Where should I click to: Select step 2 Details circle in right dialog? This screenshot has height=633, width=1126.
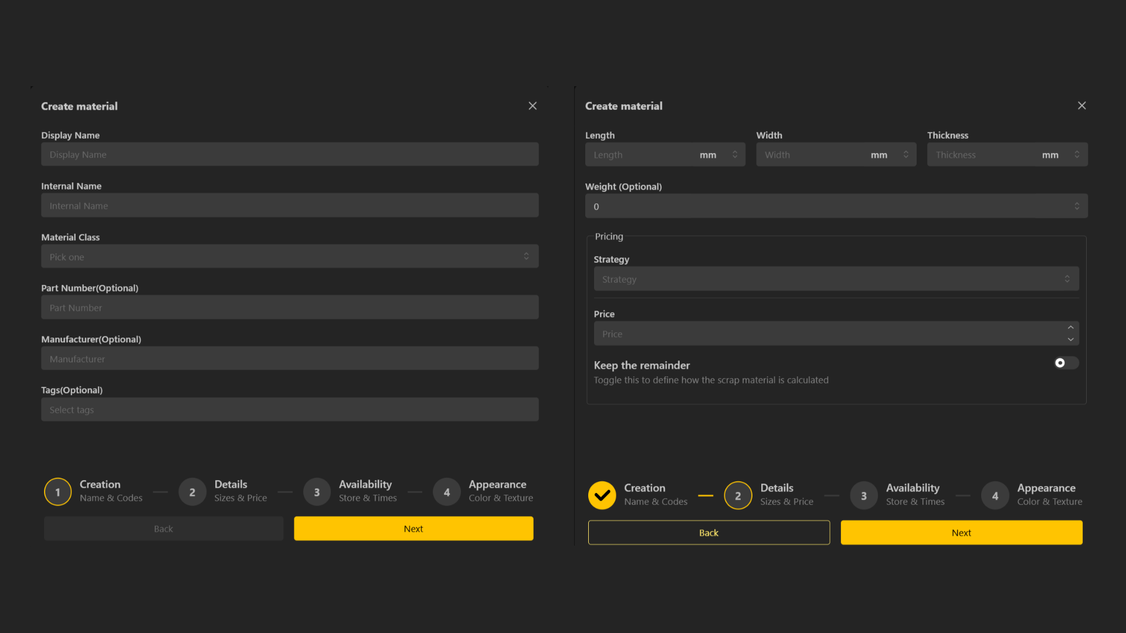point(738,495)
